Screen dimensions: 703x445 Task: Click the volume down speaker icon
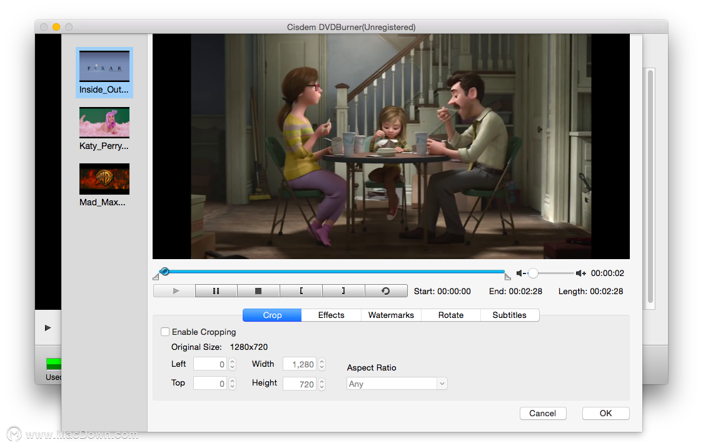[520, 273]
